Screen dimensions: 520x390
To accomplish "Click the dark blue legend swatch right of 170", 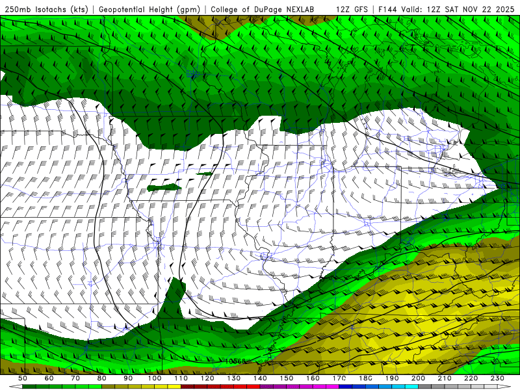I will click(346, 387).
